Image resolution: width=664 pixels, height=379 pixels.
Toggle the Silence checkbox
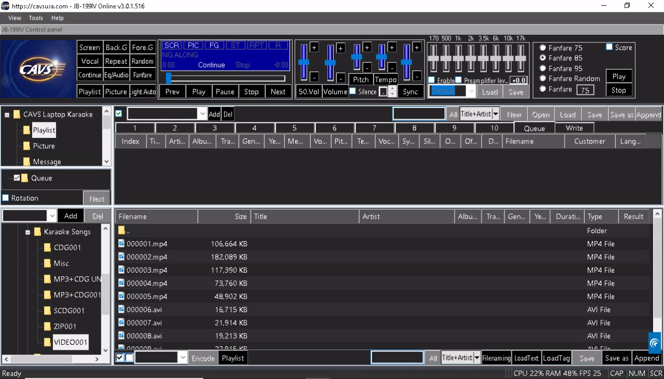[353, 91]
